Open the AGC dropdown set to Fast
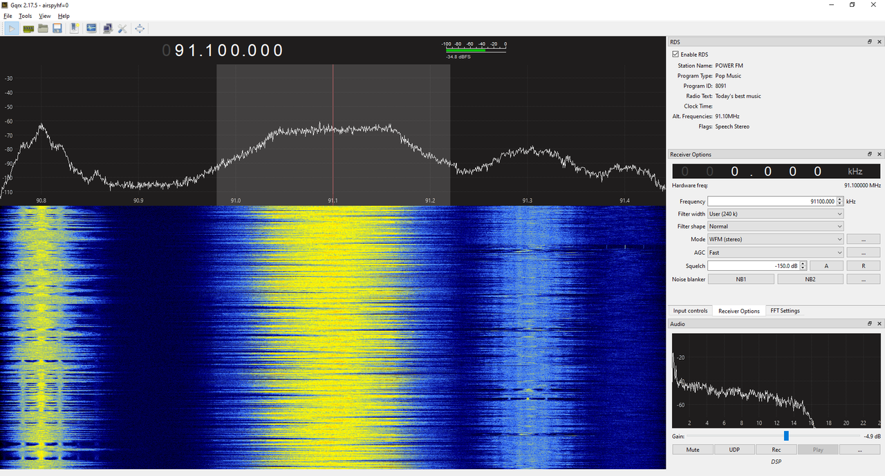 (776, 253)
